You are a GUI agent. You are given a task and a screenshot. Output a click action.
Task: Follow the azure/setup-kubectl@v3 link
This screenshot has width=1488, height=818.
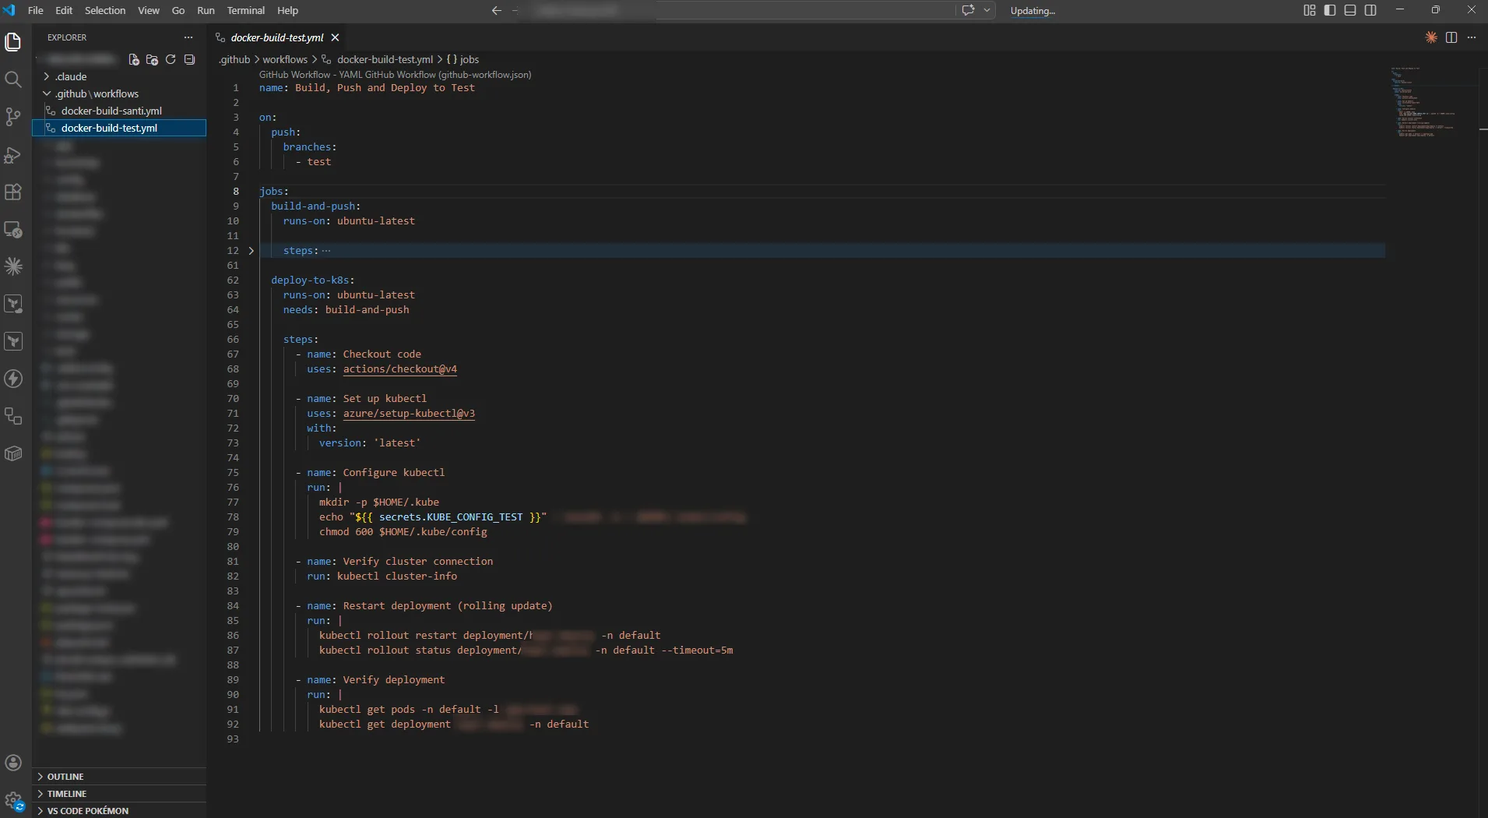click(x=409, y=414)
